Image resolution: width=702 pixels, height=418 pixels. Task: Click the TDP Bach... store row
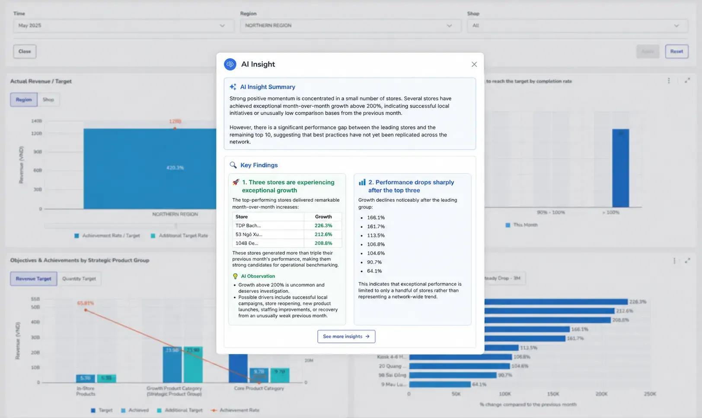tap(287, 225)
